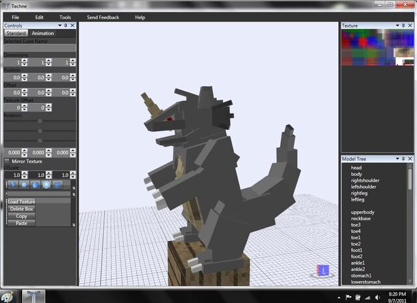Select 'rightshoulder' in the Model Tree
Viewport: 417px width, 303px height.
pos(365,180)
